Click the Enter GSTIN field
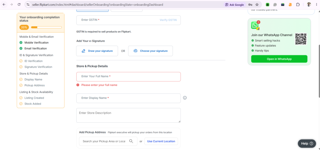Viewport: 320px width, 162px height. (128, 20)
